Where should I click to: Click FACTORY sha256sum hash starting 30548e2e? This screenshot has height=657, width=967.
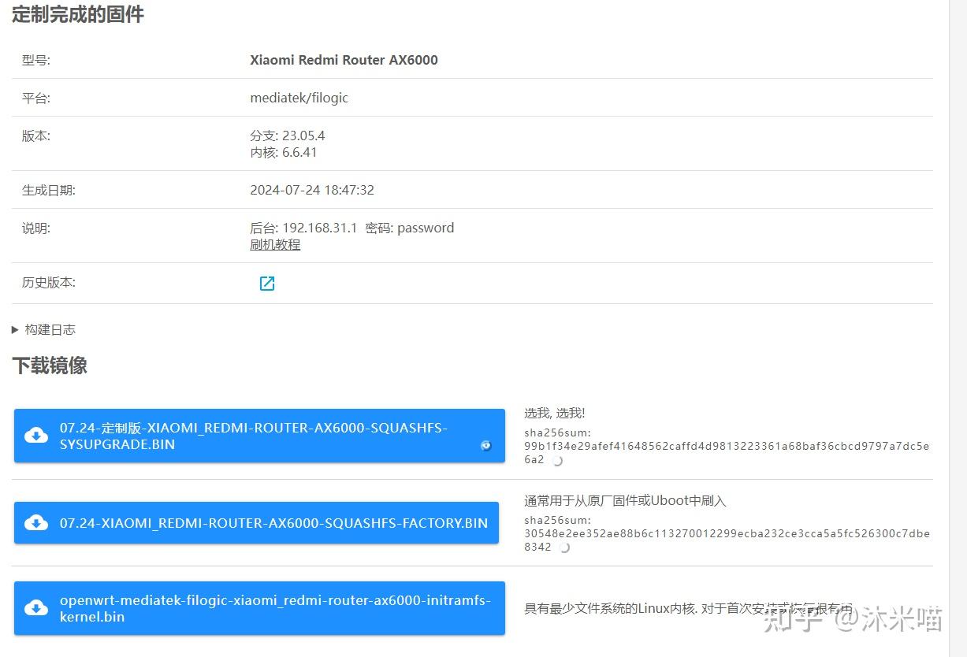(727, 540)
